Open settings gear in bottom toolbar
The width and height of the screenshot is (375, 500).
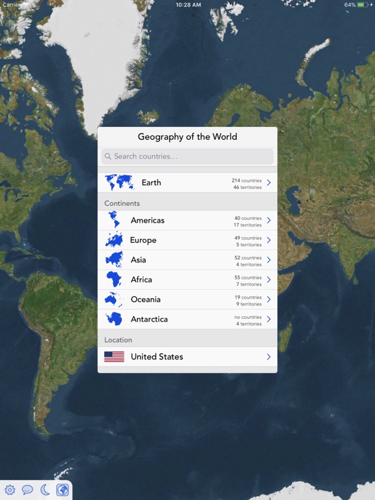[10, 490]
